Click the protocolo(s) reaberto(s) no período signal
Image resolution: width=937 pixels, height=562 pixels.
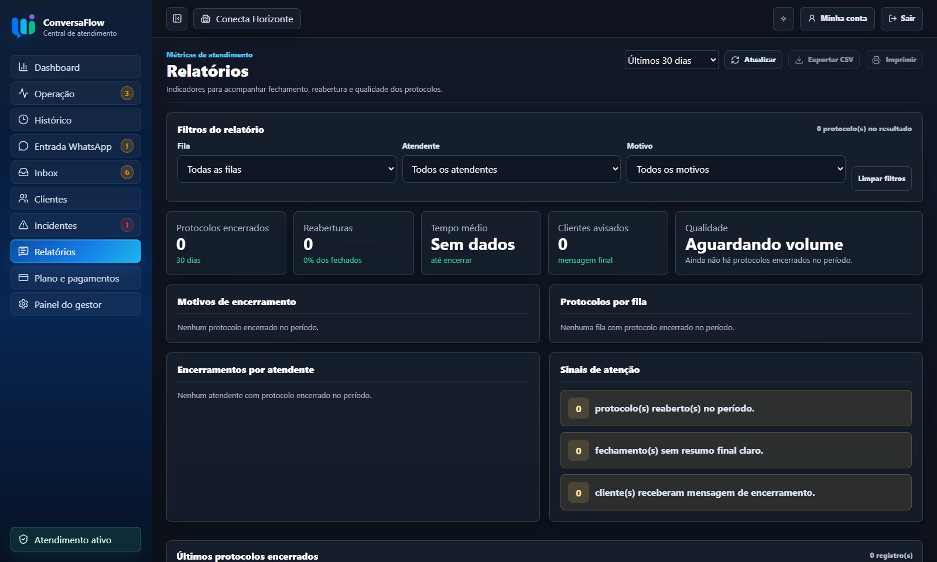pos(736,408)
